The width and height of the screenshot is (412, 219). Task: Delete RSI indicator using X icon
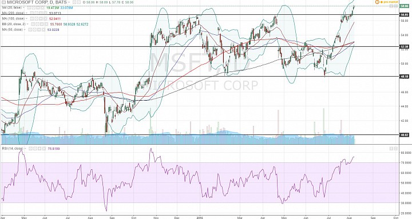(44, 149)
